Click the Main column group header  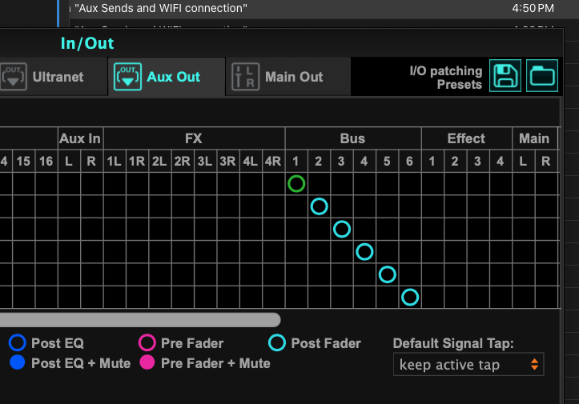click(x=534, y=138)
